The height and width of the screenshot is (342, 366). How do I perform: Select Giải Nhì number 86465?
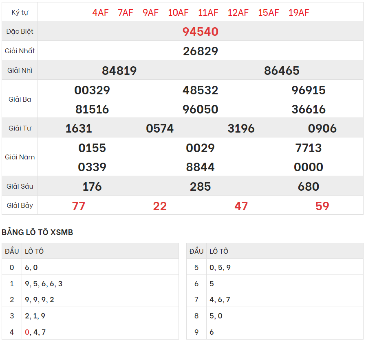[282, 71]
